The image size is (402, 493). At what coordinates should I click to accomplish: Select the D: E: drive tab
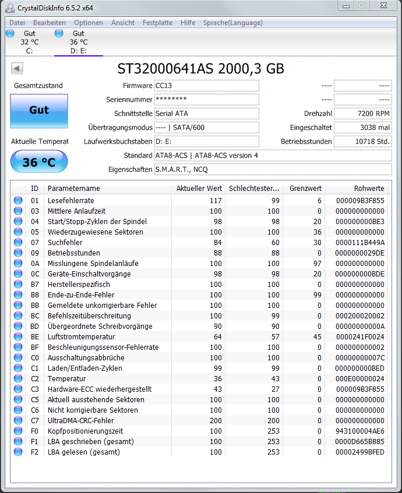[x=79, y=42]
